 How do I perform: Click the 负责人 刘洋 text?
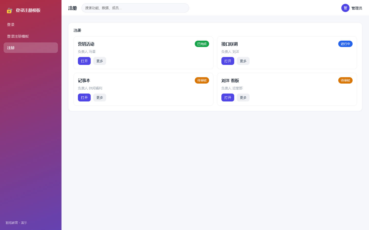pyautogui.click(x=230, y=52)
